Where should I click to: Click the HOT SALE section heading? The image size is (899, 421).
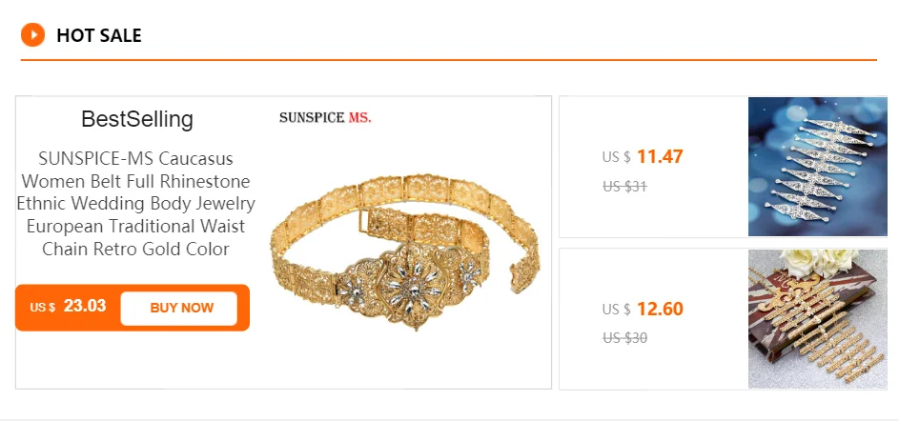pos(98,36)
